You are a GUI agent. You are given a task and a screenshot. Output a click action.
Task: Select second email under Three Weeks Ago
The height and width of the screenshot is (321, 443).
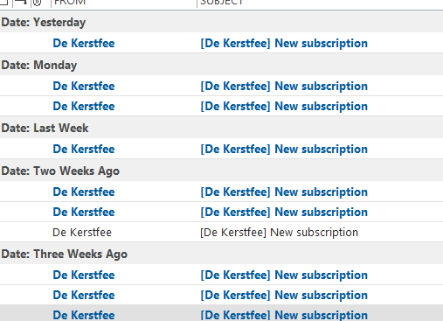click(221, 295)
